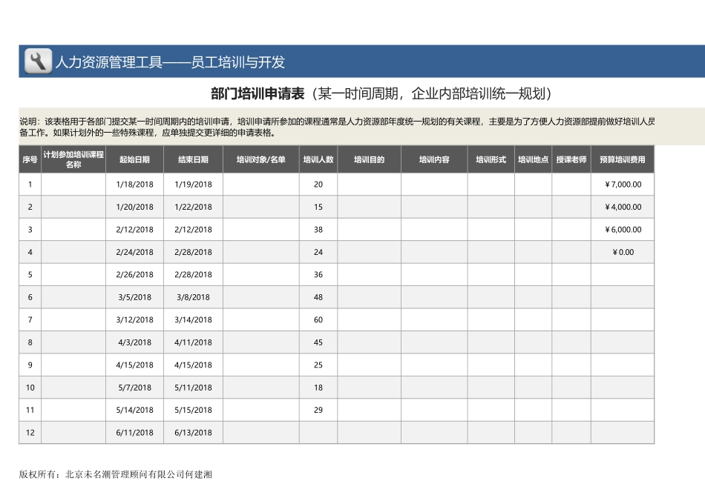This screenshot has height=498, width=705.
Task: Click start date cell 2/24/2018
Action: (x=134, y=253)
